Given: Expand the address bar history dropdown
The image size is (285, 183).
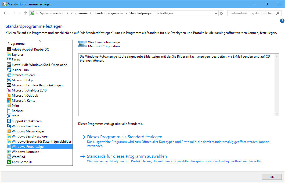Looking at the screenshot, I should coord(216,13).
